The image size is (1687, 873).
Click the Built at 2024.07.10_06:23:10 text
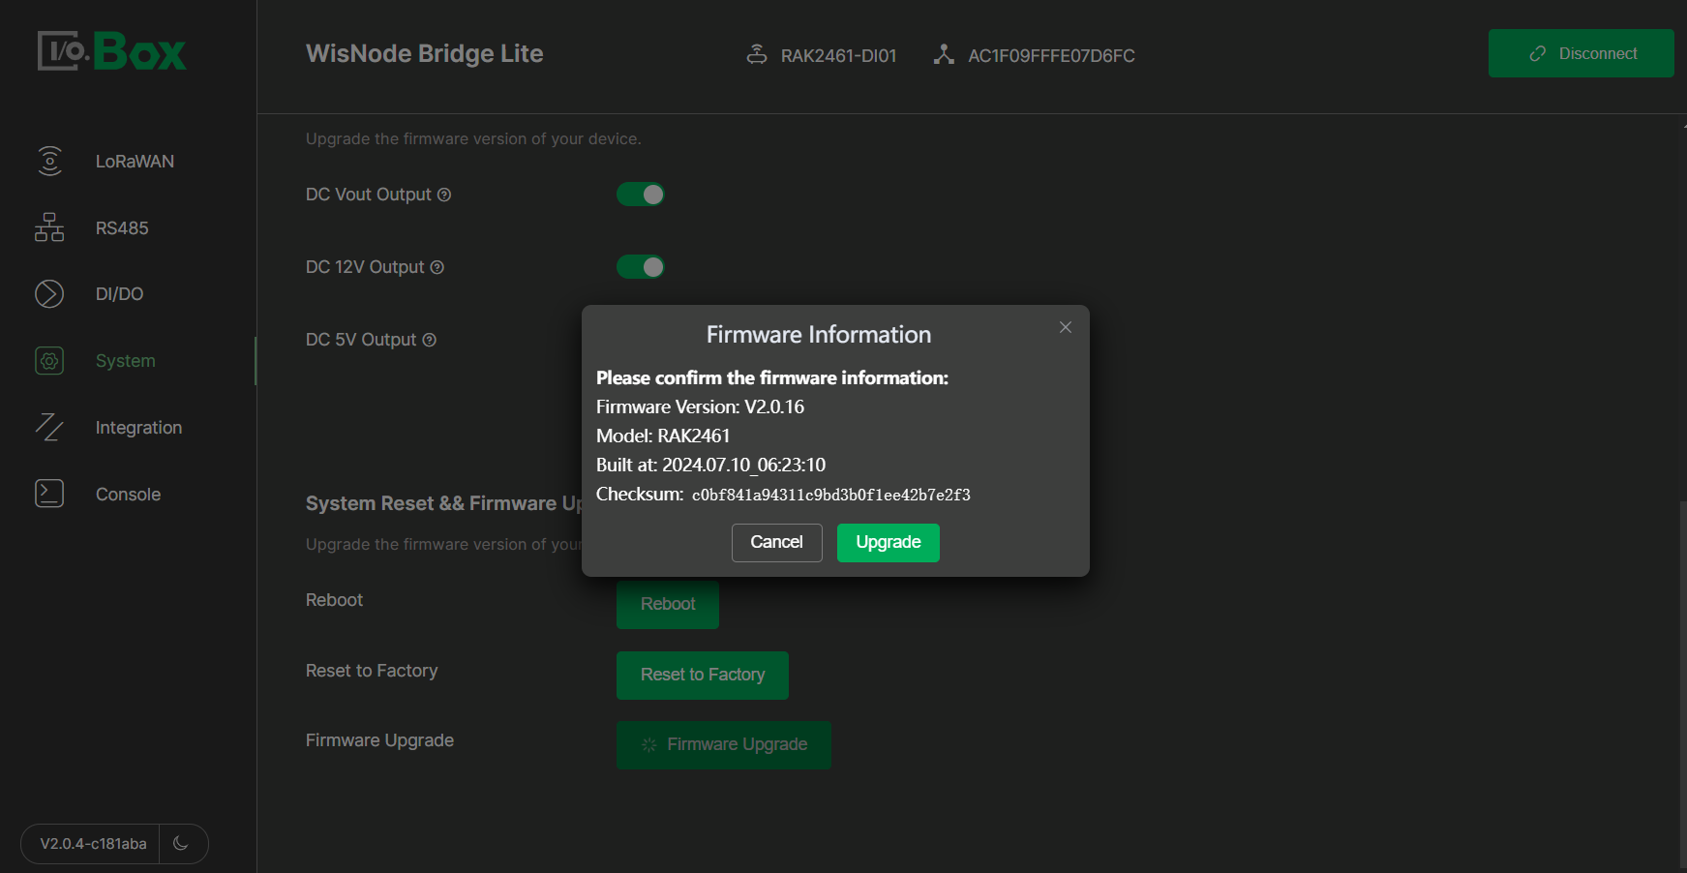(710, 465)
